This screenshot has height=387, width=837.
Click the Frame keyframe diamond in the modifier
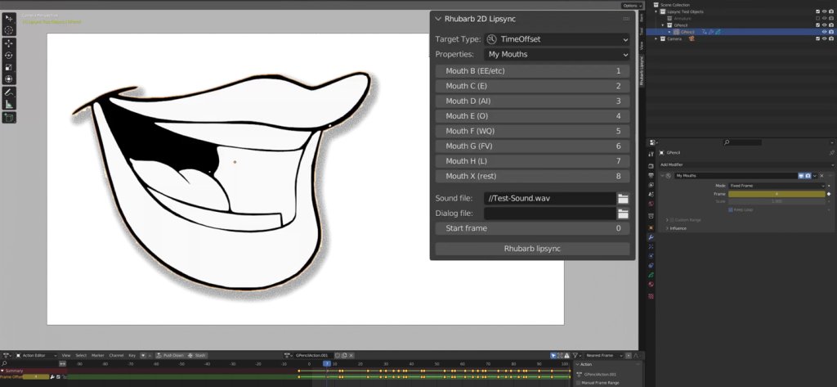pyautogui.click(x=829, y=194)
